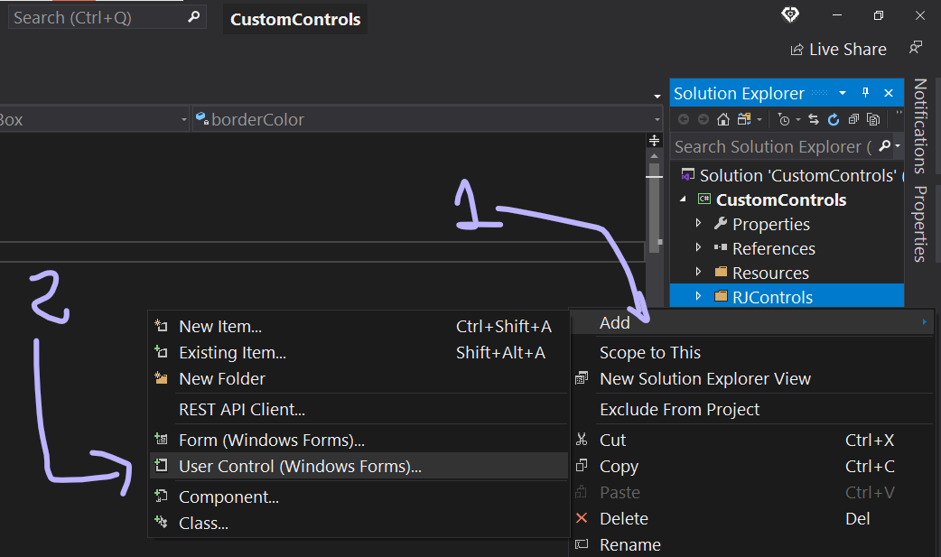Click inside the Search (Ctrl+Q) input field
This screenshot has height=557, width=941.
[x=90, y=15]
